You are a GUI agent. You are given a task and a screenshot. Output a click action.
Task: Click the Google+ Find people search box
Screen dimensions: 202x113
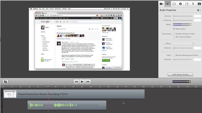pos(86,22)
